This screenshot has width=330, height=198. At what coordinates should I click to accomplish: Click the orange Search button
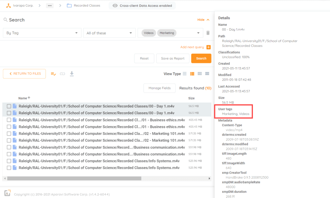201,59
